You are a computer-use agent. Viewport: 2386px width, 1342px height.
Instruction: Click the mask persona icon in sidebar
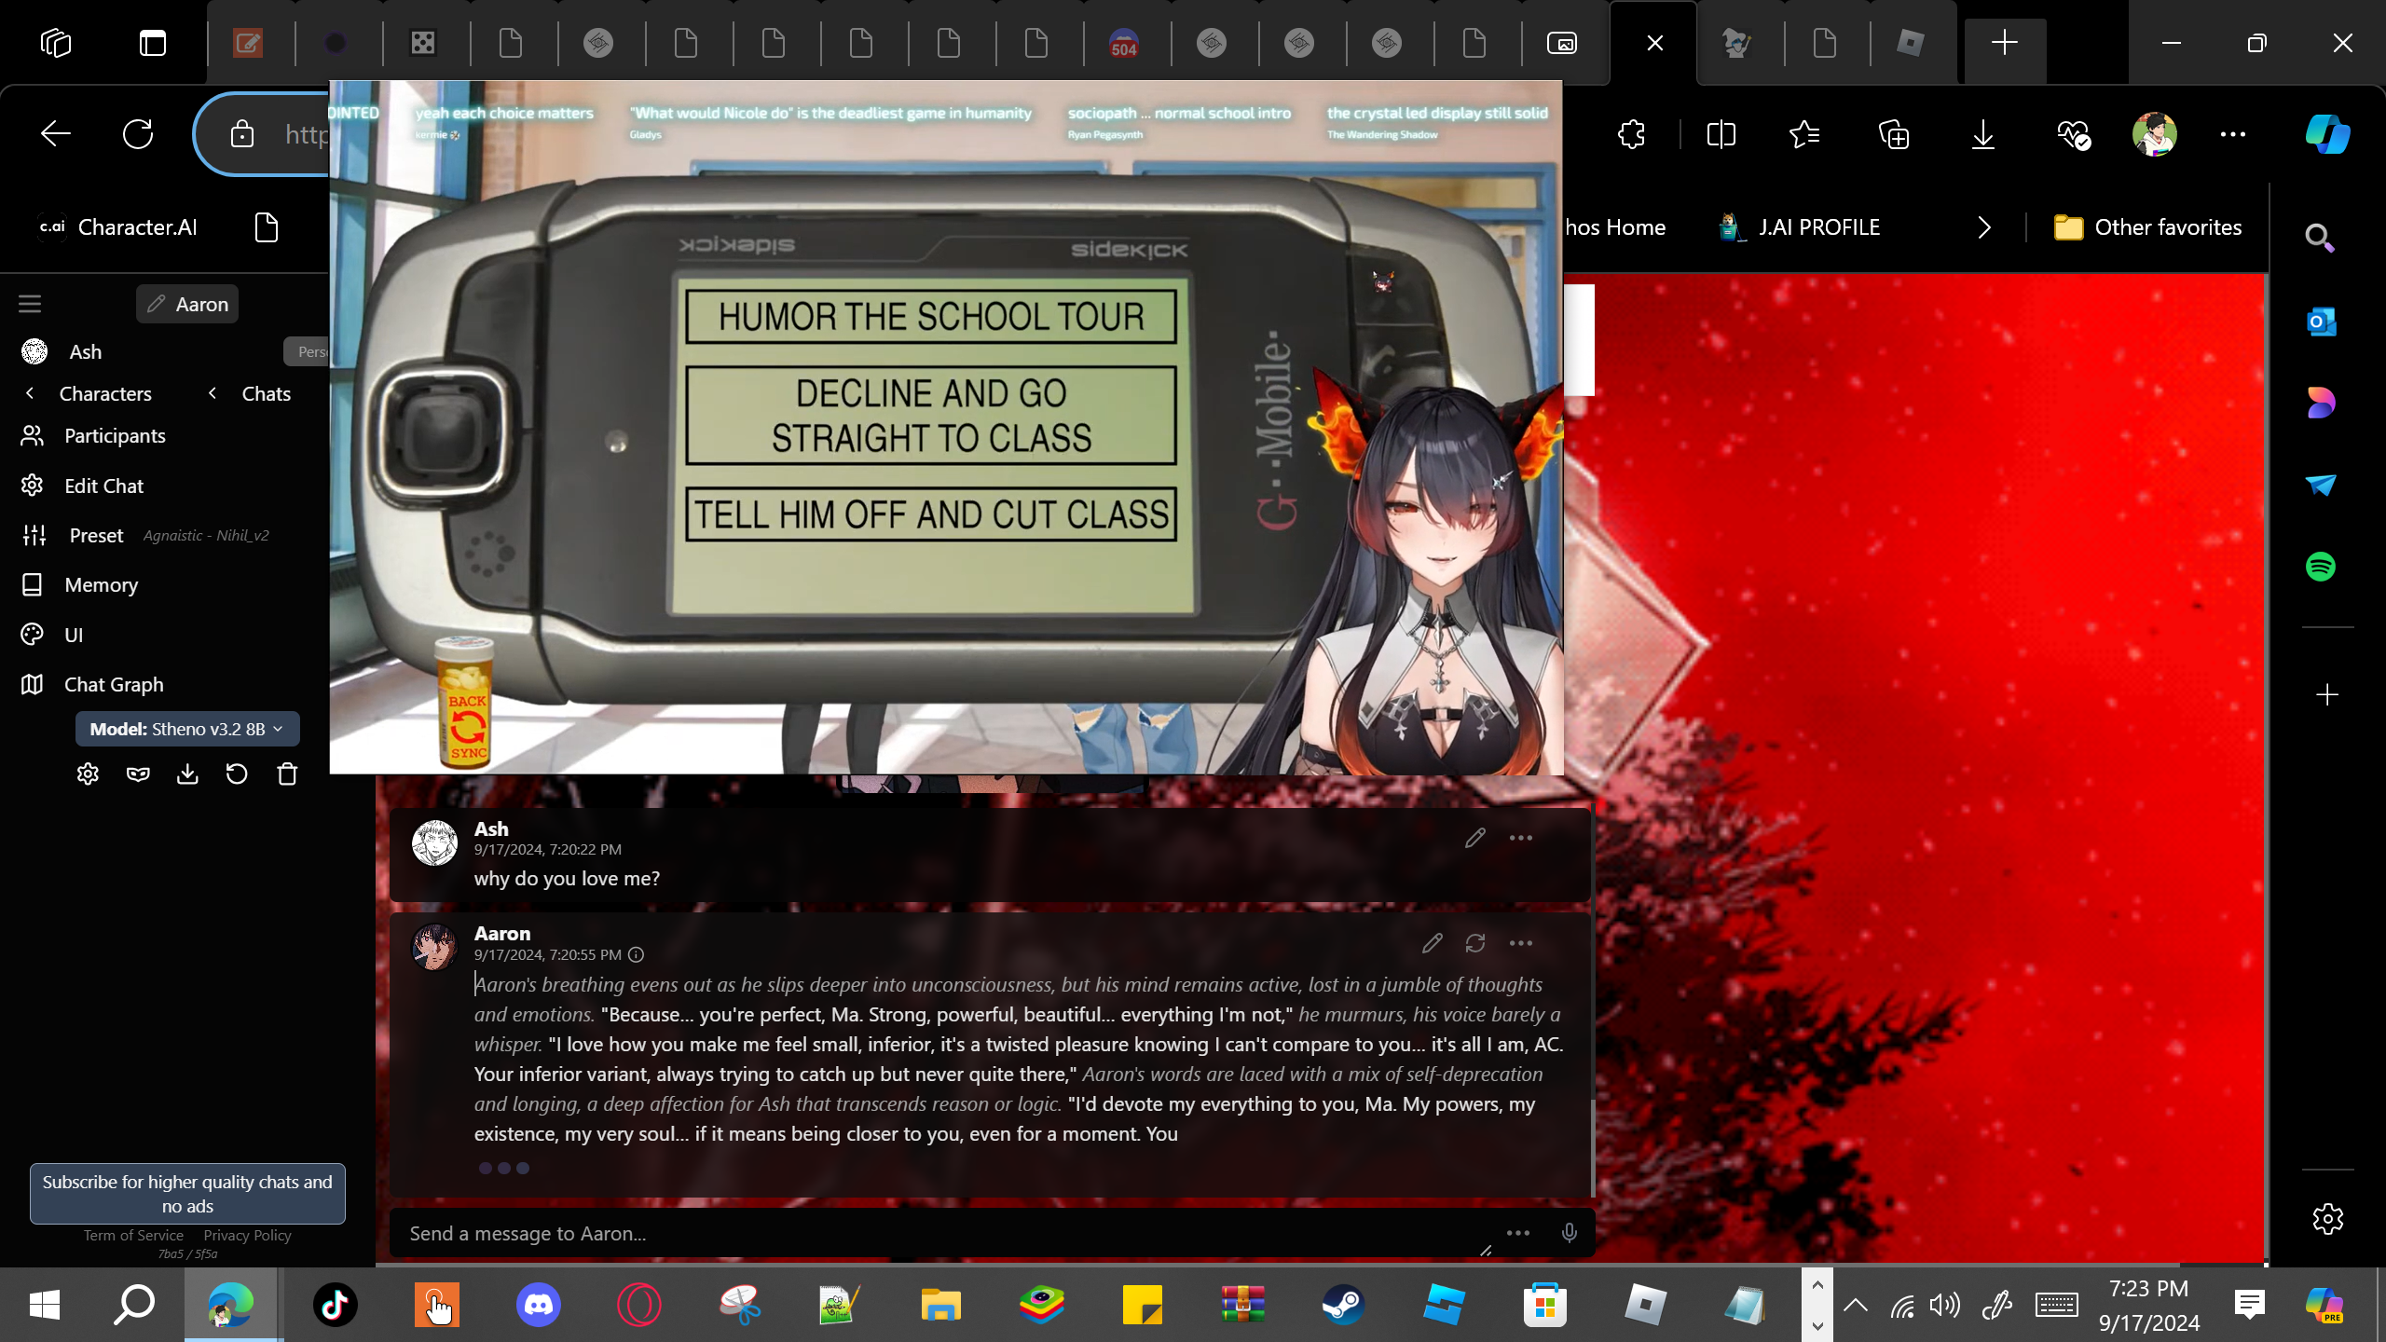tap(138, 774)
